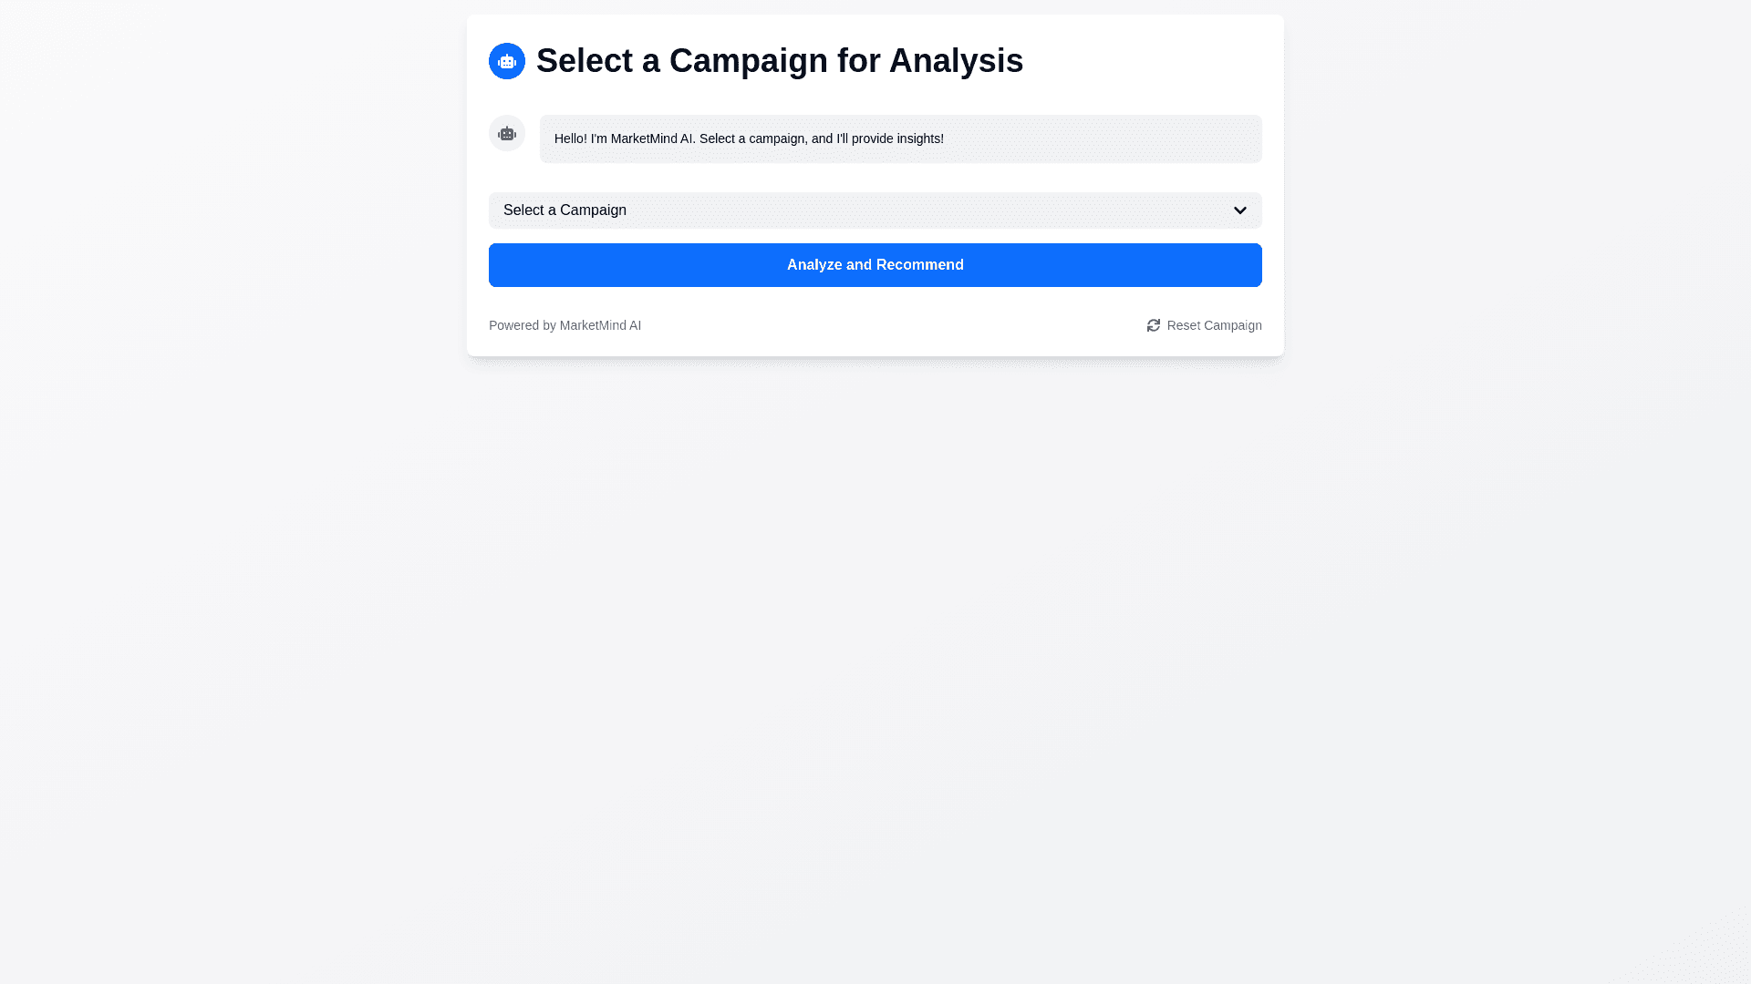Click the 'Select a Campaign for Analysis' heading
This screenshot has height=984, width=1751.
(x=779, y=61)
